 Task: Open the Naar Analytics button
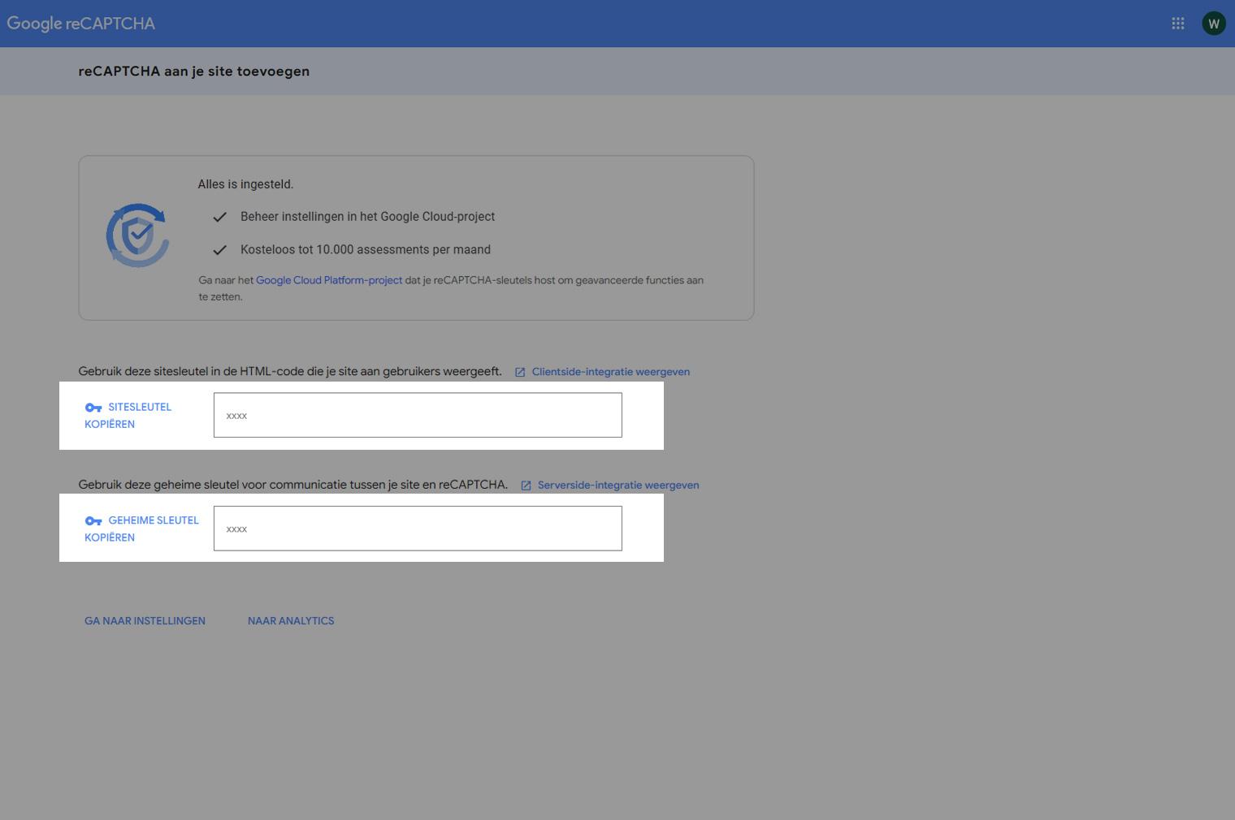click(x=291, y=621)
